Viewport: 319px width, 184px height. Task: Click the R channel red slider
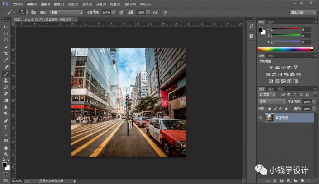pos(286,28)
